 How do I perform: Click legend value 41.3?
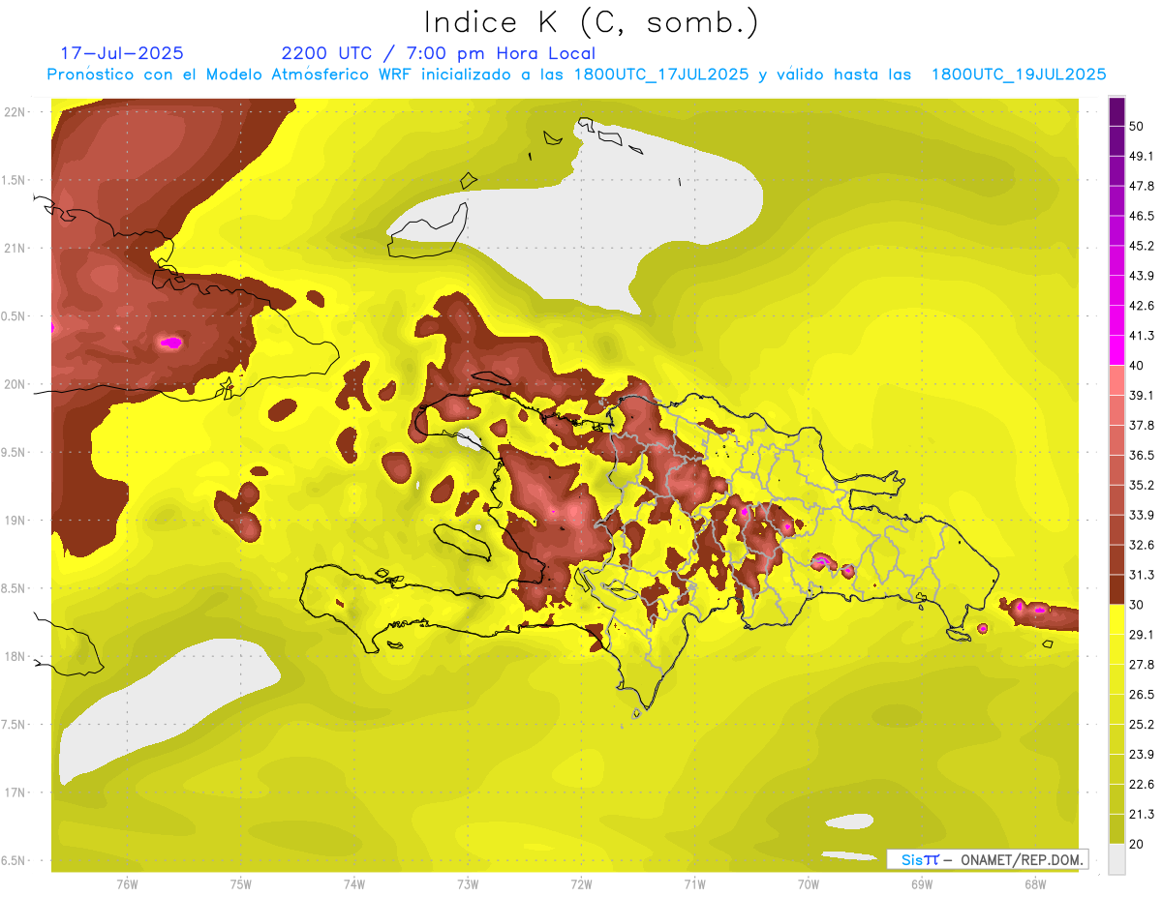1141,336
